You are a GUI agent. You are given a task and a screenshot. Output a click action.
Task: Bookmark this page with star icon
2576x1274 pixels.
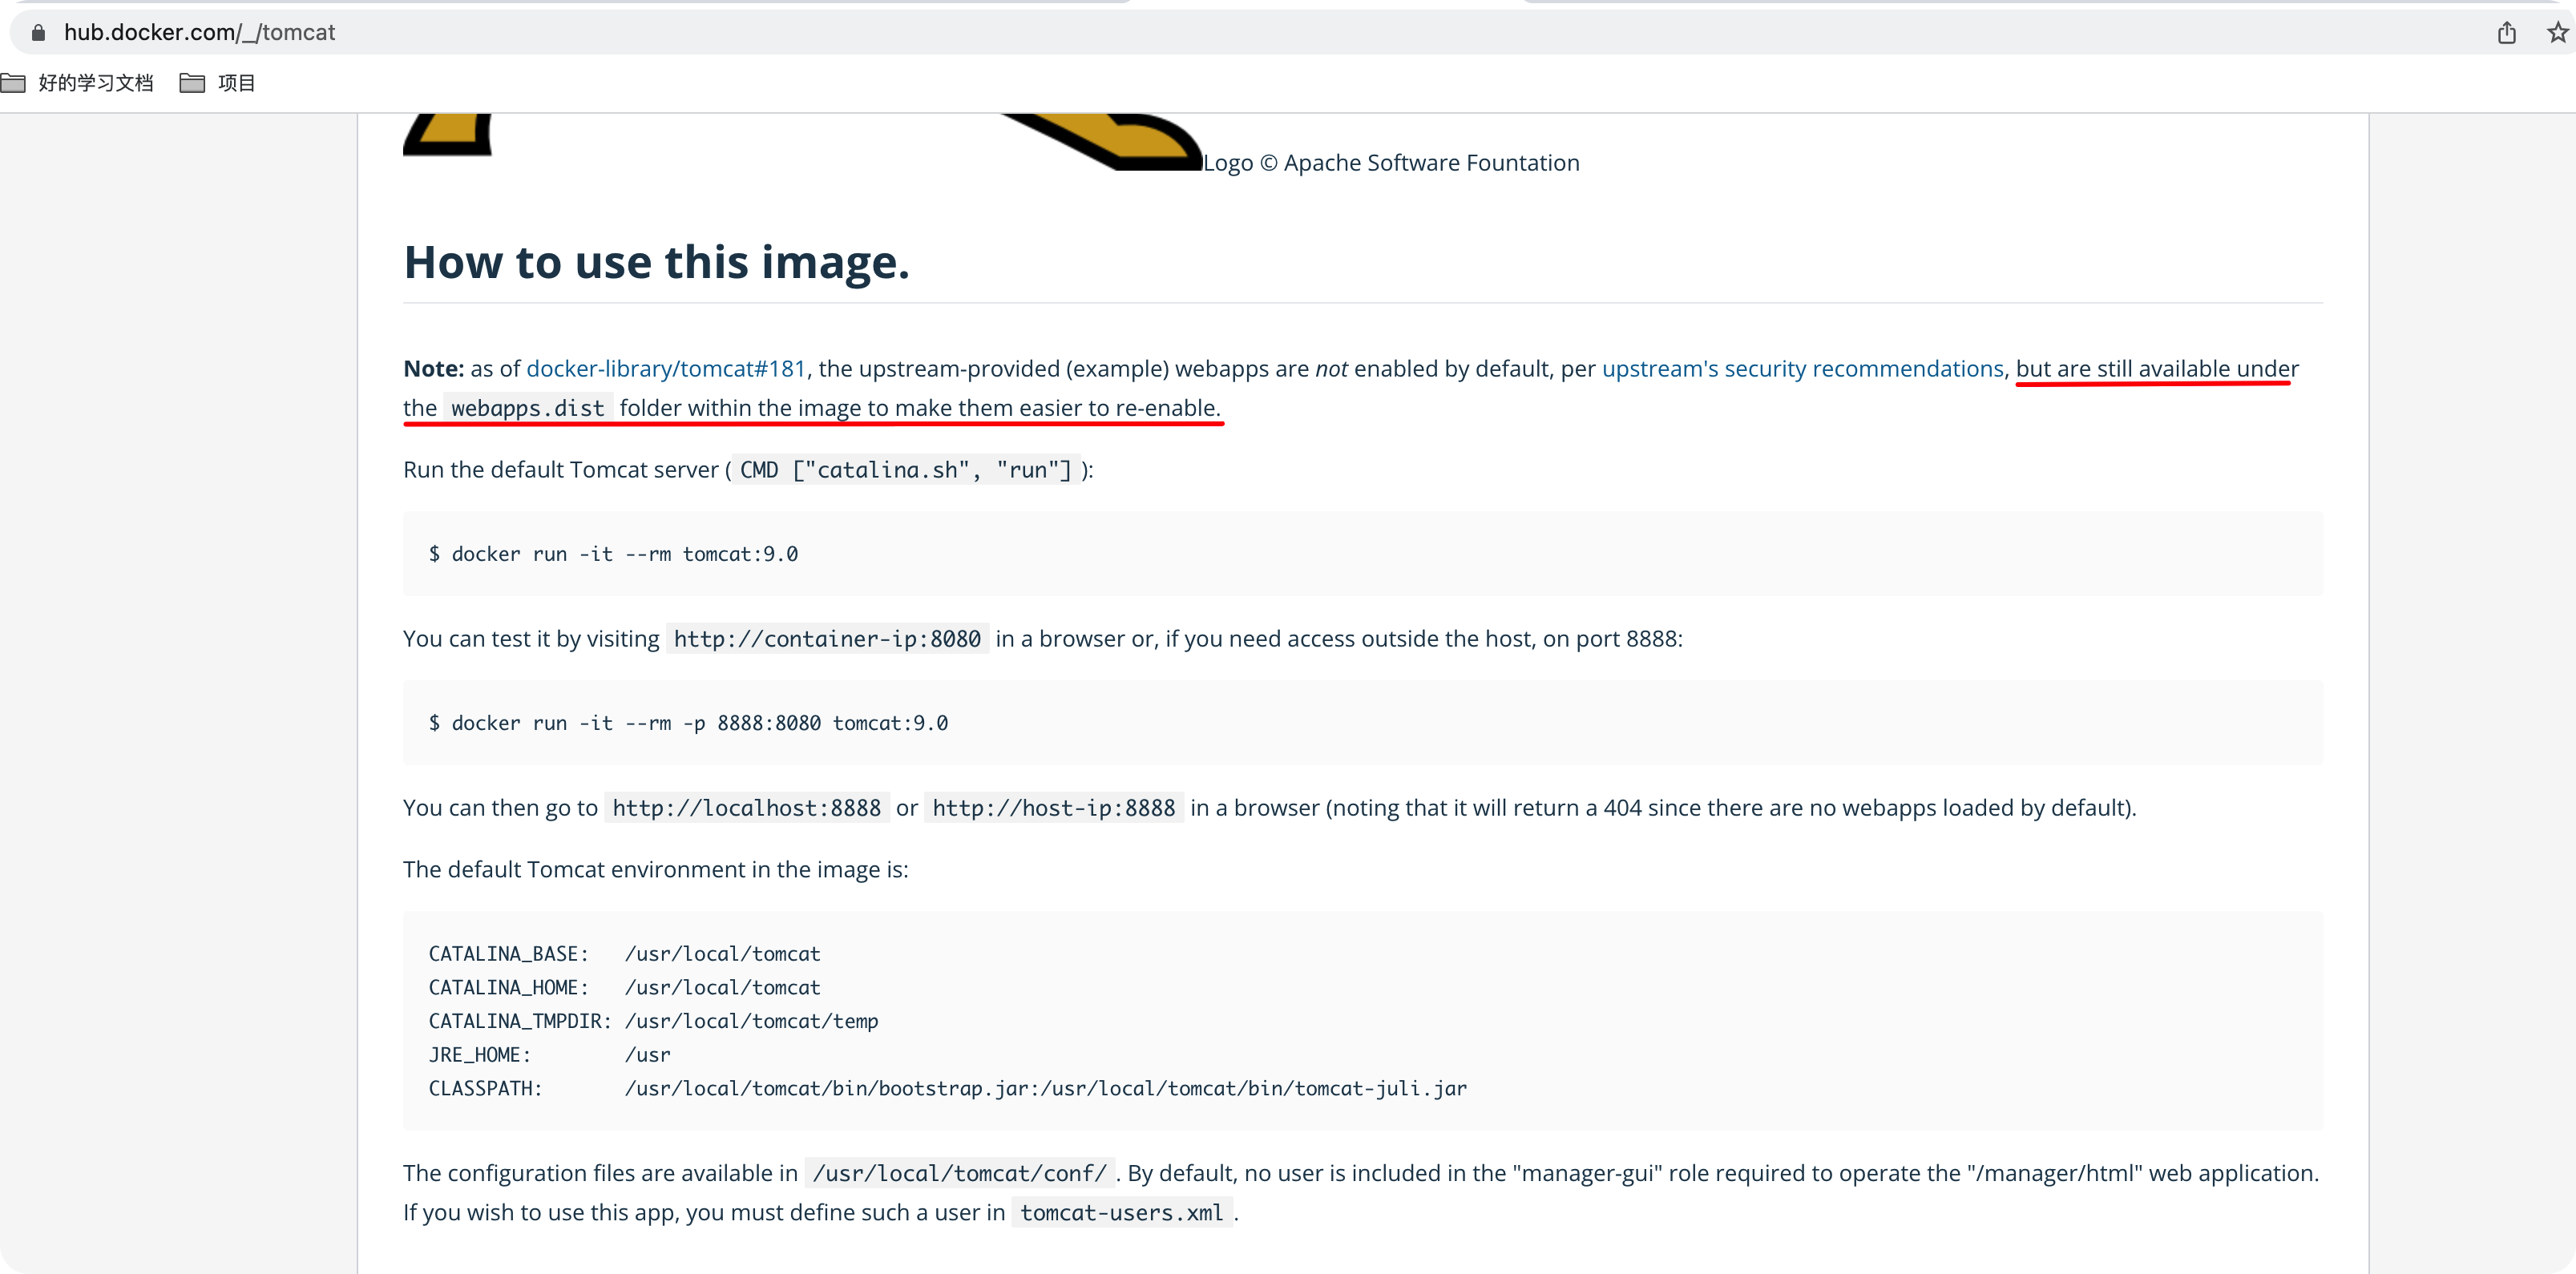2557,33
